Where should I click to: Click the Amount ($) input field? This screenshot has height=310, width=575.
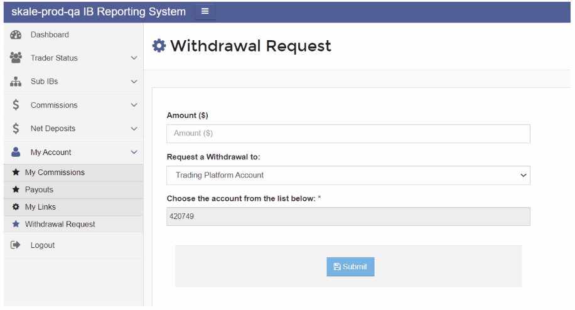click(x=348, y=134)
